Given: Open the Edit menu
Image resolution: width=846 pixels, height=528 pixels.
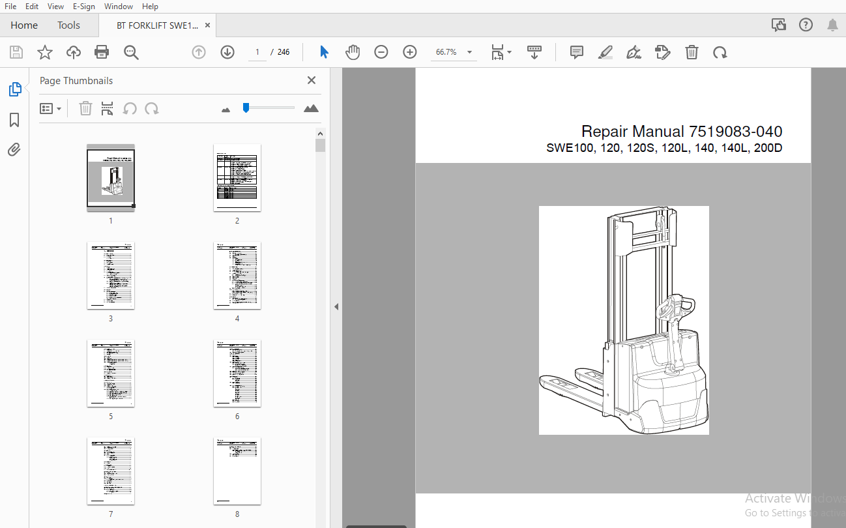Looking at the screenshot, I should click(32, 7).
